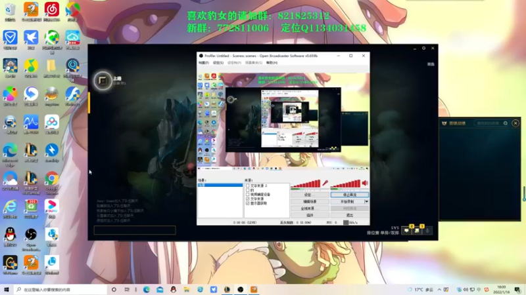The image size is (526, 295).
Task: Uncheck the 显示器获取 source checkbox
Action: coord(248,203)
